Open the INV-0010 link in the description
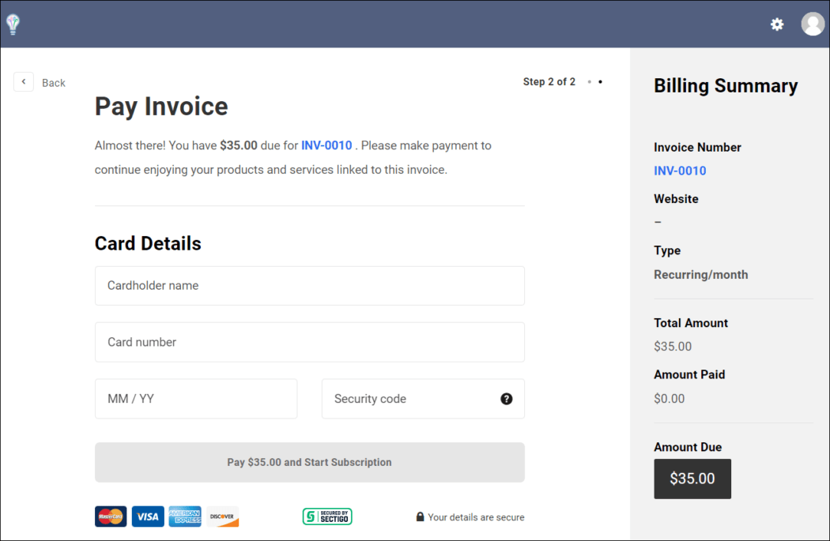Viewport: 830px width, 541px height. pos(326,145)
